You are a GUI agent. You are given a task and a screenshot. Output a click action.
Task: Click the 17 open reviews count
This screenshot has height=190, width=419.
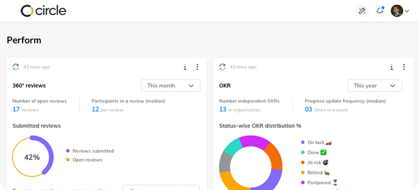(16, 109)
